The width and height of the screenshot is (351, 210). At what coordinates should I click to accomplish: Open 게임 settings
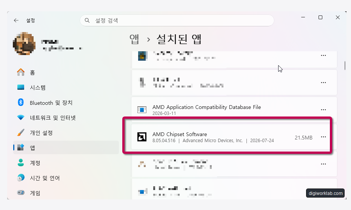66,193
